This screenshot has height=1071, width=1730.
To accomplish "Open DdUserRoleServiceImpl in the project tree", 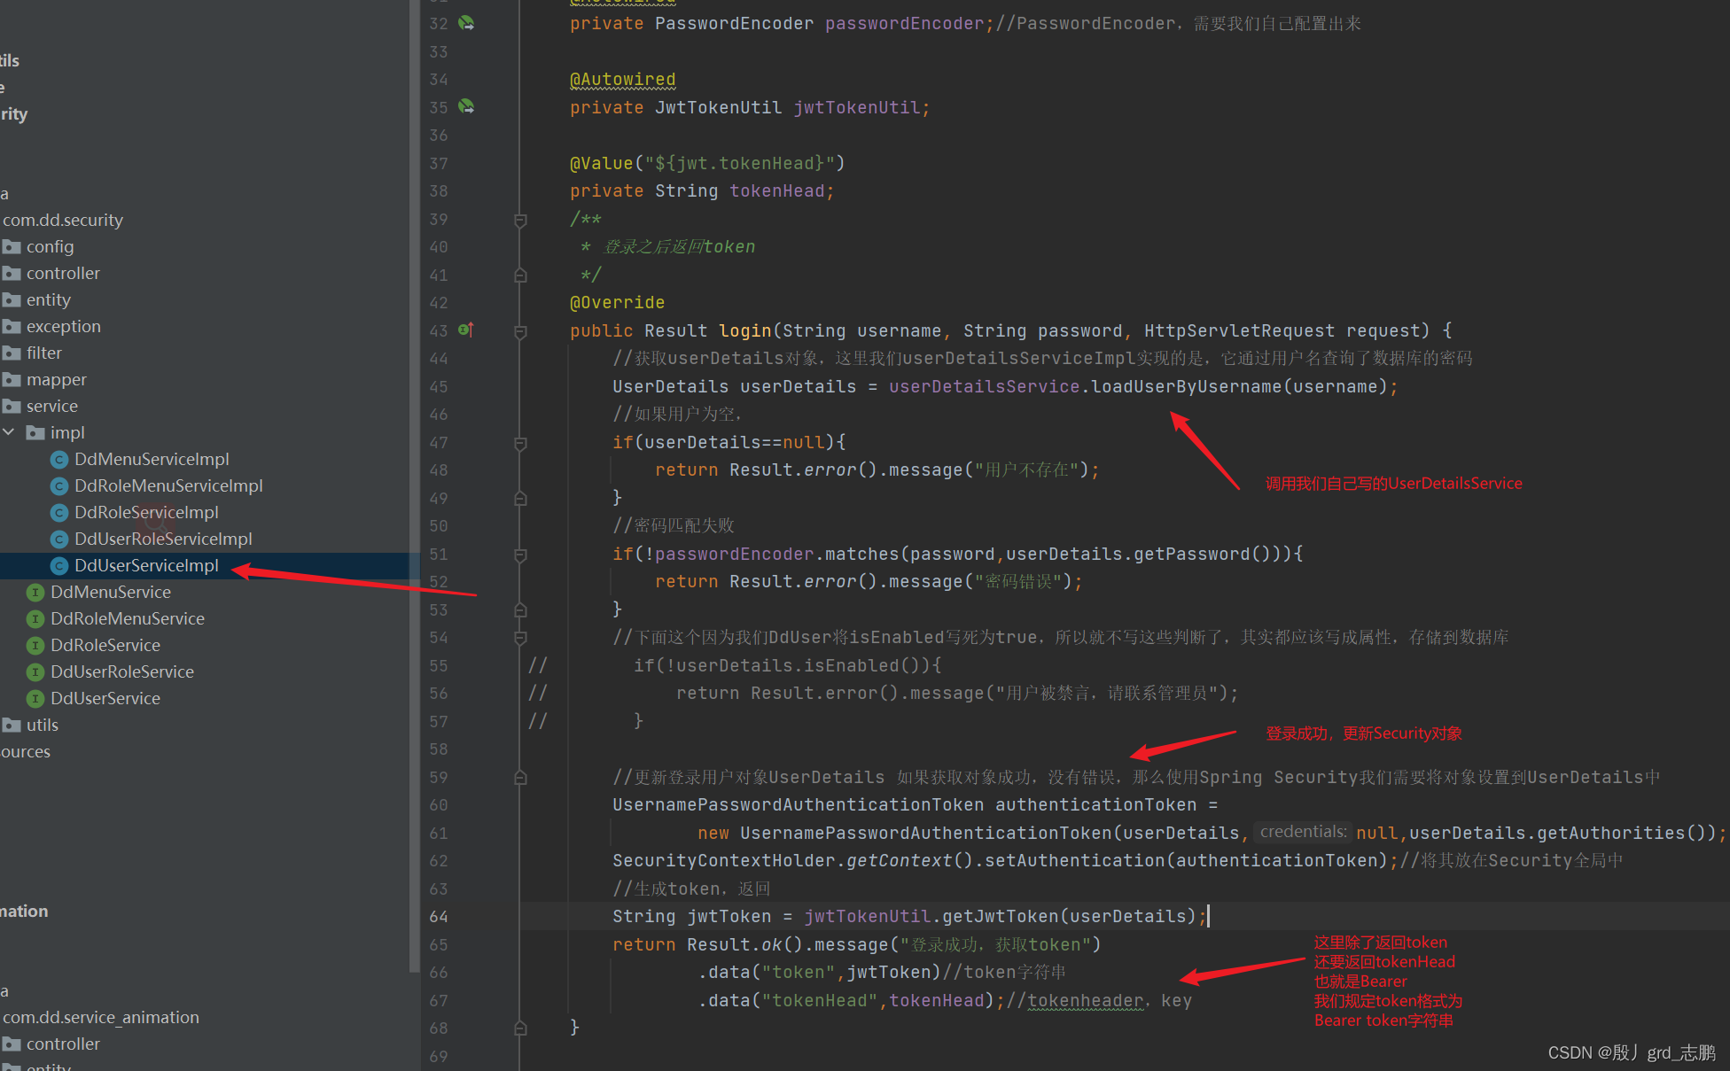I will pos(163,539).
